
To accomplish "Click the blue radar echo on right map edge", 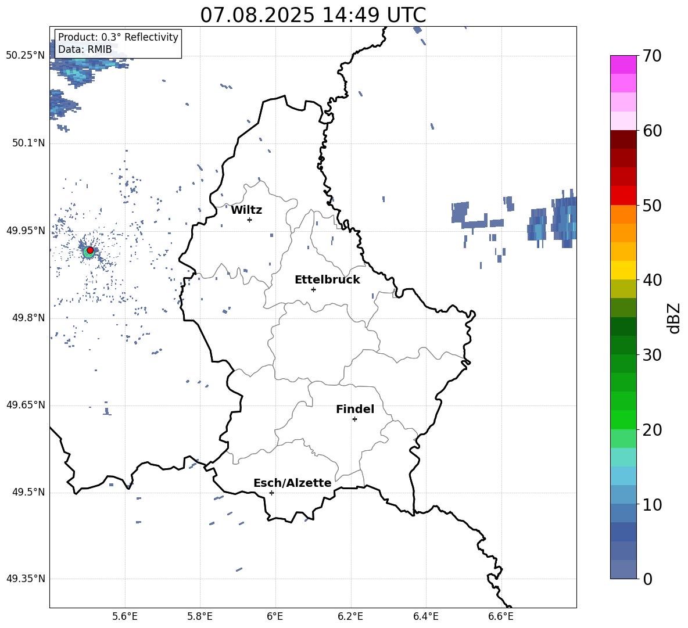I will pos(564,218).
